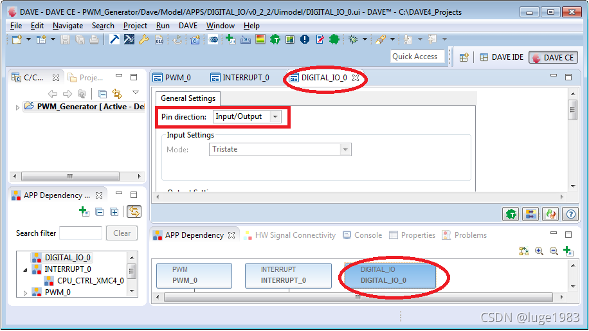Select the DIGITAL_IO_0 block in dependency diagram
Image resolution: width=589 pixels, height=331 pixels.
tap(390, 276)
